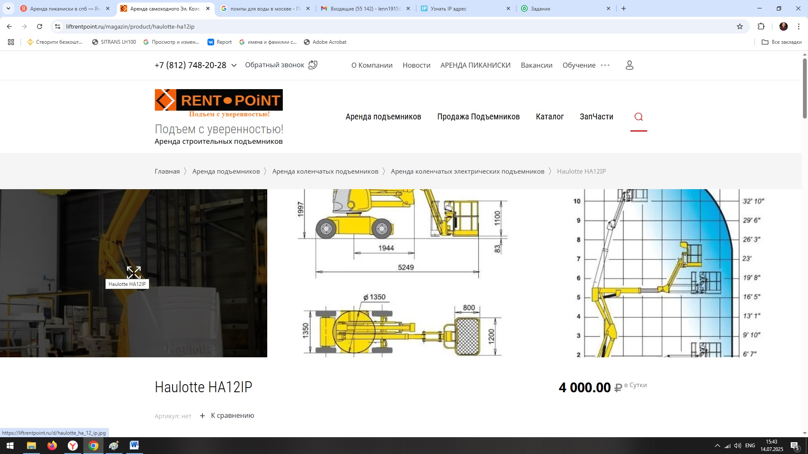Open the volume control icon
The width and height of the screenshot is (808, 454).
click(x=737, y=446)
